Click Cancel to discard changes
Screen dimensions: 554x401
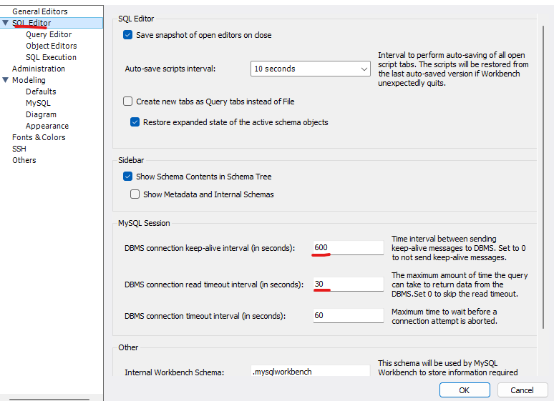click(x=522, y=390)
